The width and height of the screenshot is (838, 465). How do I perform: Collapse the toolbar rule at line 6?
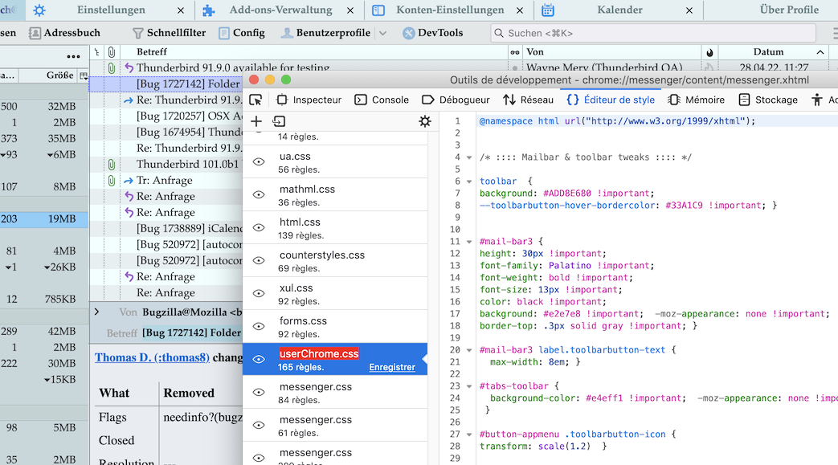[469, 182]
